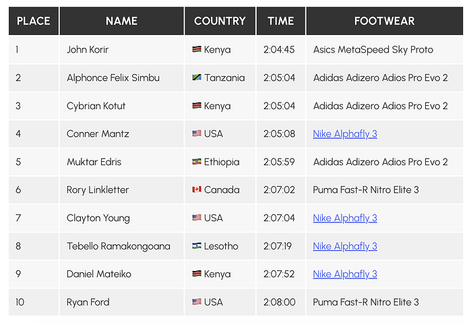Follow Daniel Mateiko's Nike Alphafly 3 link
The width and height of the screenshot is (465, 323).
point(345,274)
